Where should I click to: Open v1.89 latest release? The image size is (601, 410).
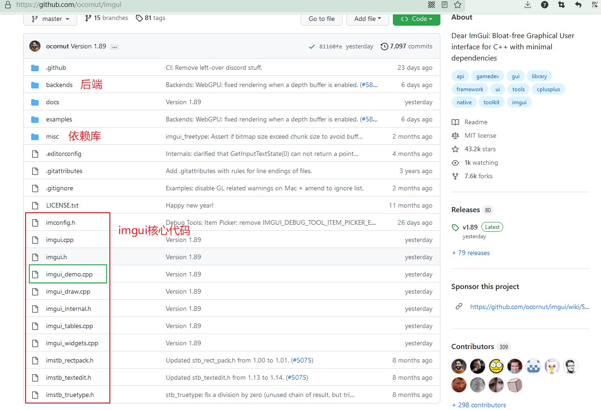tap(470, 227)
